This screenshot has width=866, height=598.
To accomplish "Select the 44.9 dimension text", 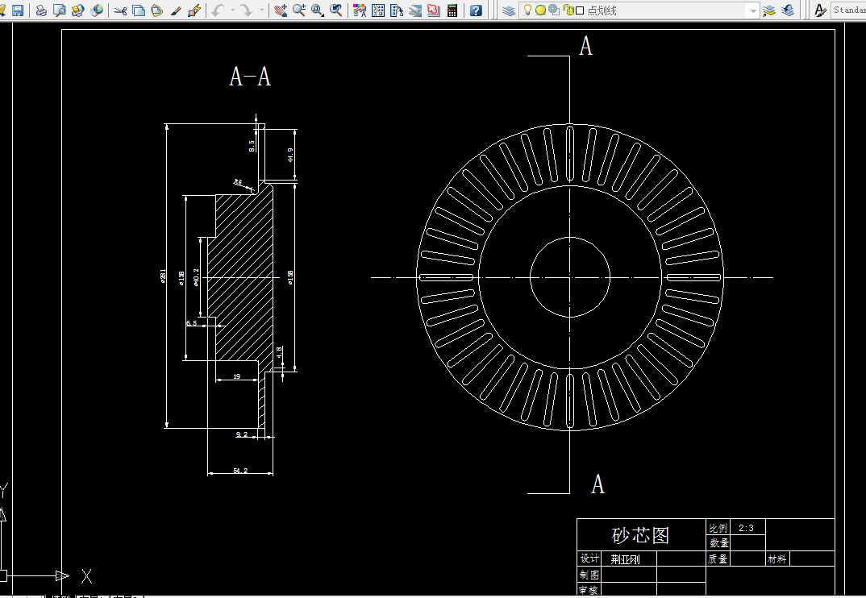I will (290, 155).
